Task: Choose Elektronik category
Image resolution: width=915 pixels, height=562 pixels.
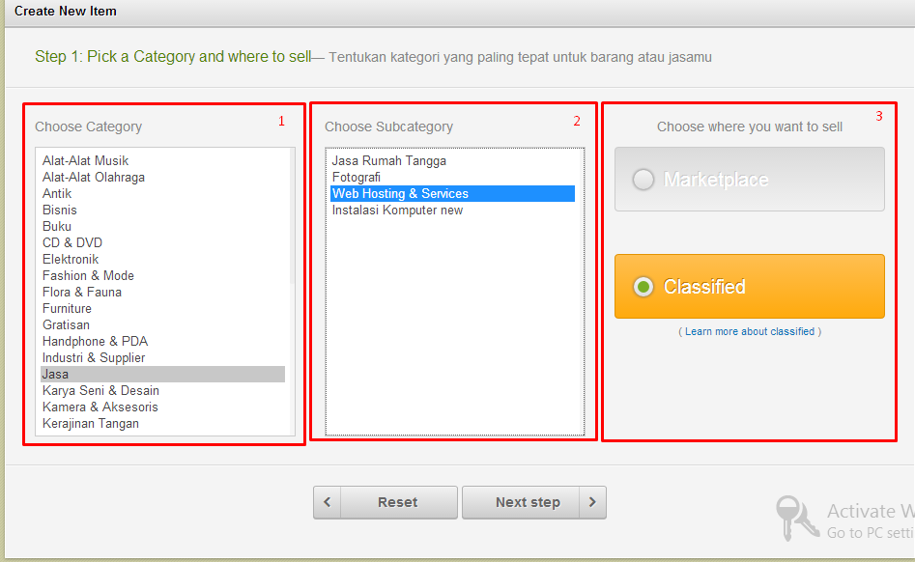Action: click(71, 259)
